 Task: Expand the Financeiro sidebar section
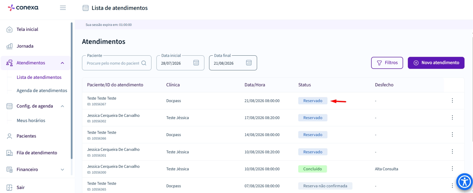[x=62, y=170]
